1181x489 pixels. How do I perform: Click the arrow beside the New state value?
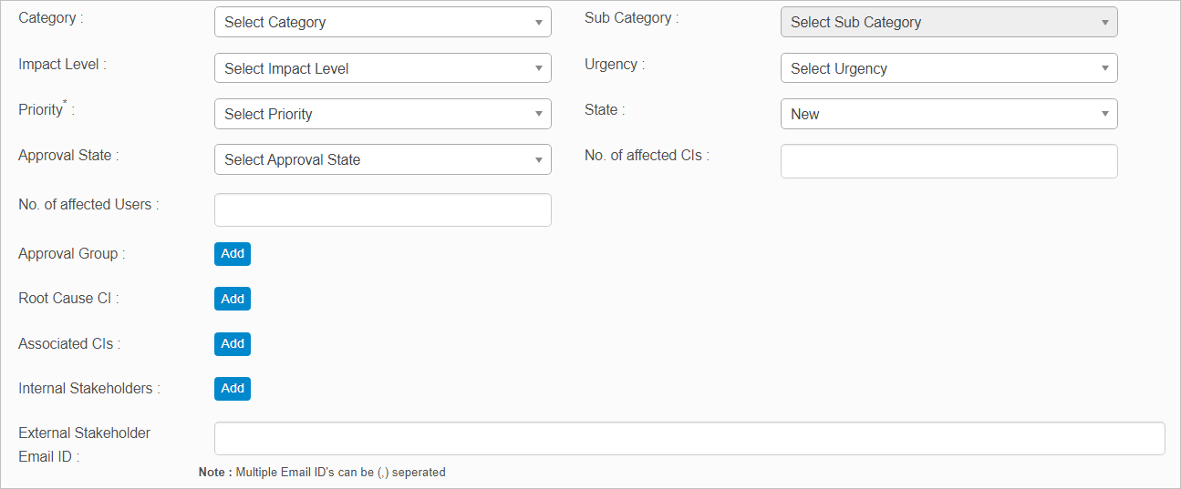(1105, 114)
